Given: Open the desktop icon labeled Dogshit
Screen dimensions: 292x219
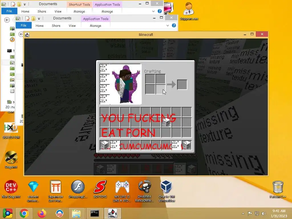Looking at the screenshot, I should (x=11, y=160).
